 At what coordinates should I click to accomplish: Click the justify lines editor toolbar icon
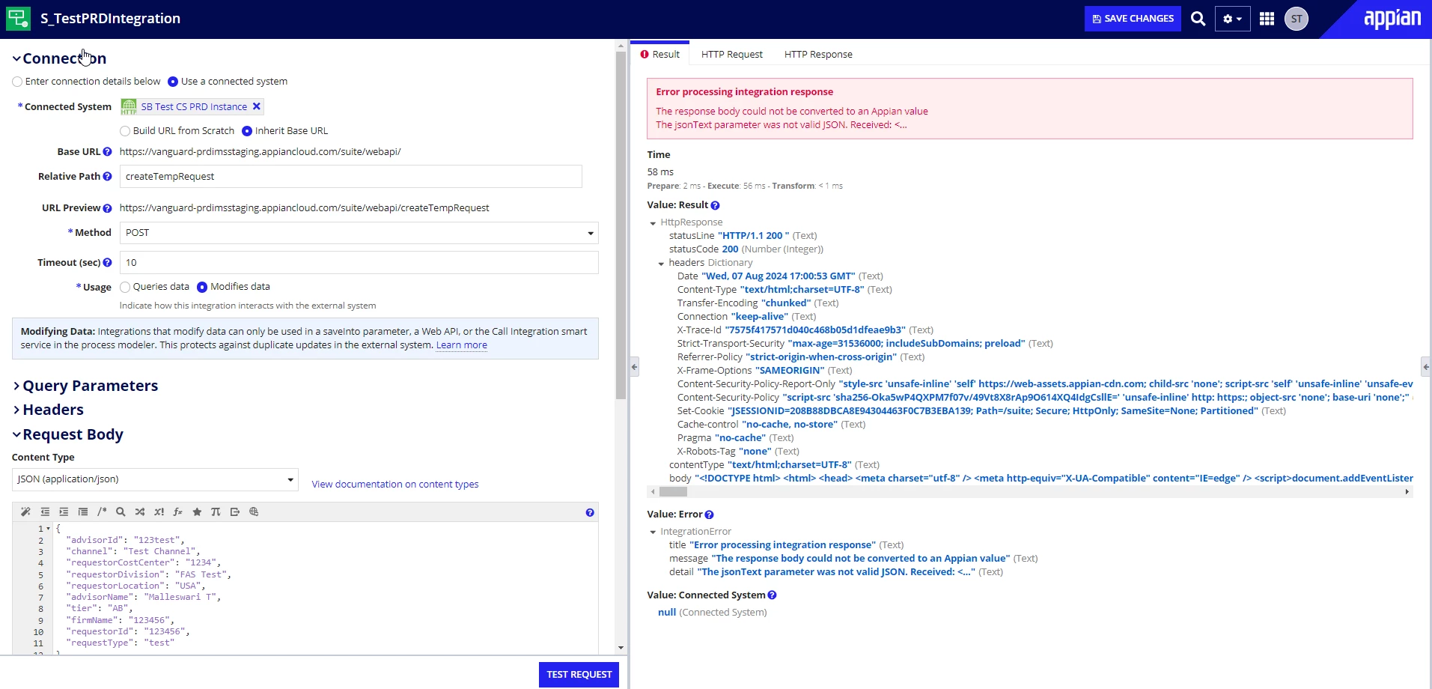[x=83, y=512]
